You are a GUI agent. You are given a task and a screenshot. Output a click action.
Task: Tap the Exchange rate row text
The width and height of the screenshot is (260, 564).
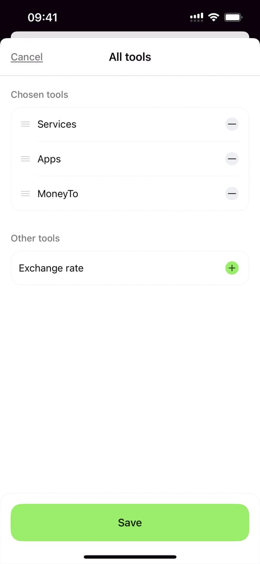click(51, 268)
